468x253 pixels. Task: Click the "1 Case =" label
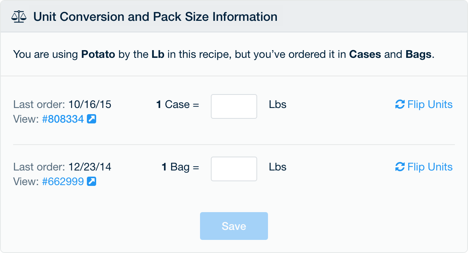click(178, 105)
